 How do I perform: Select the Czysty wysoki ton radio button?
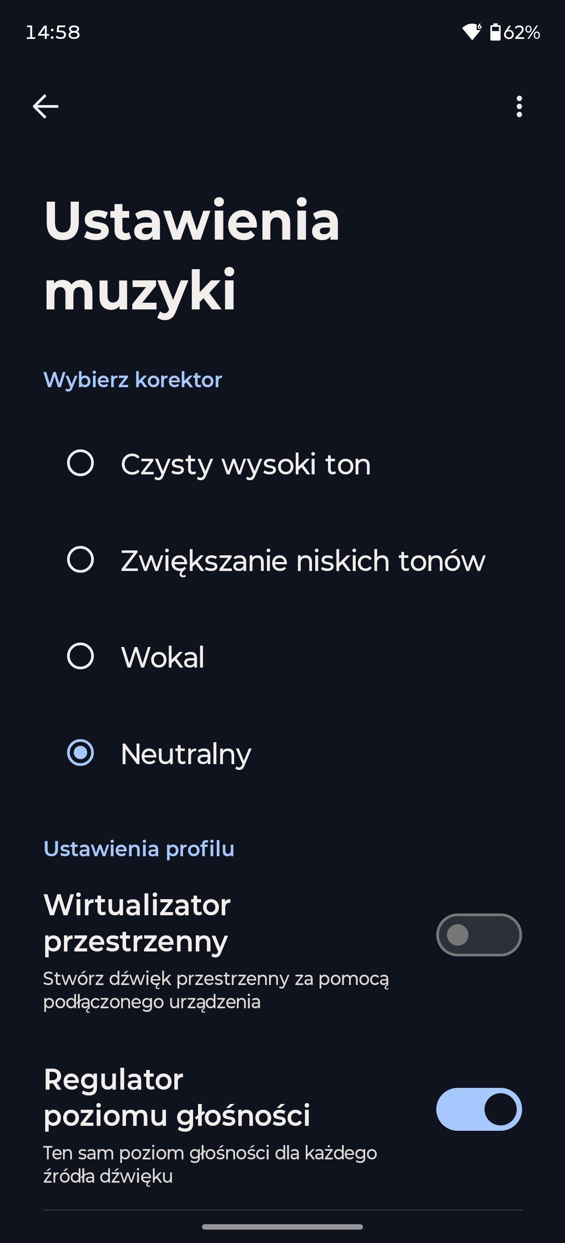tap(80, 463)
